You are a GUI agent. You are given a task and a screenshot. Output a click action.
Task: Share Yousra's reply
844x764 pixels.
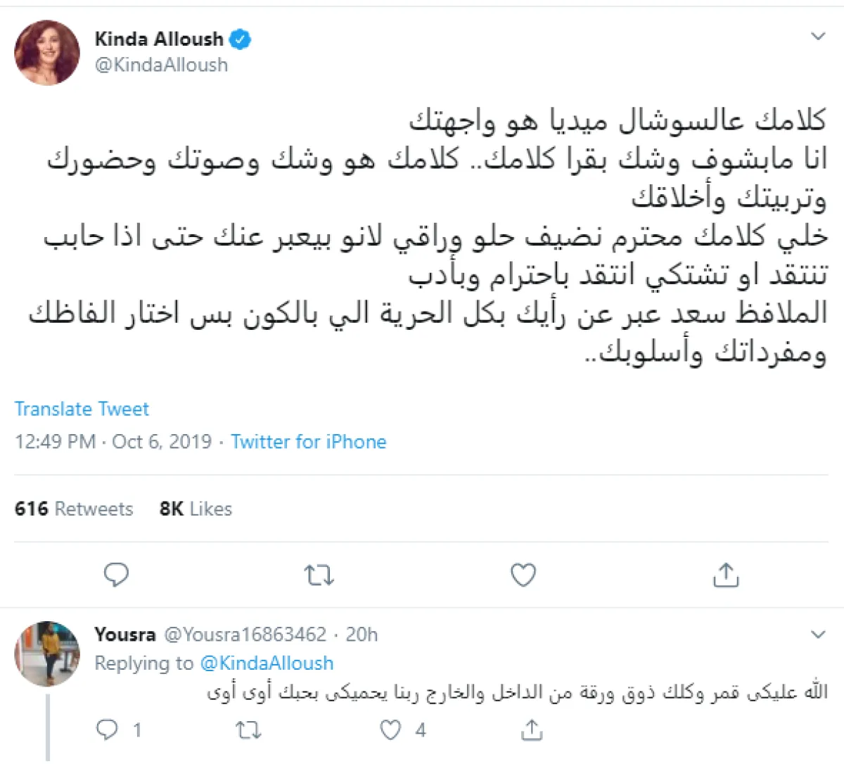click(x=532, y=730)
